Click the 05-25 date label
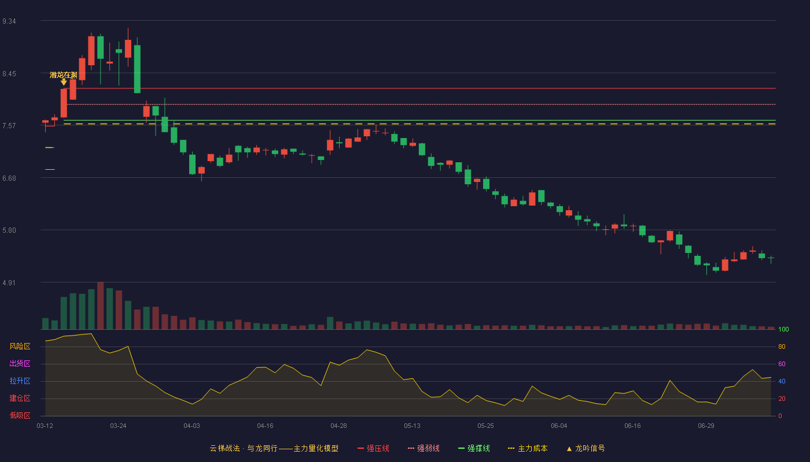 485,426
